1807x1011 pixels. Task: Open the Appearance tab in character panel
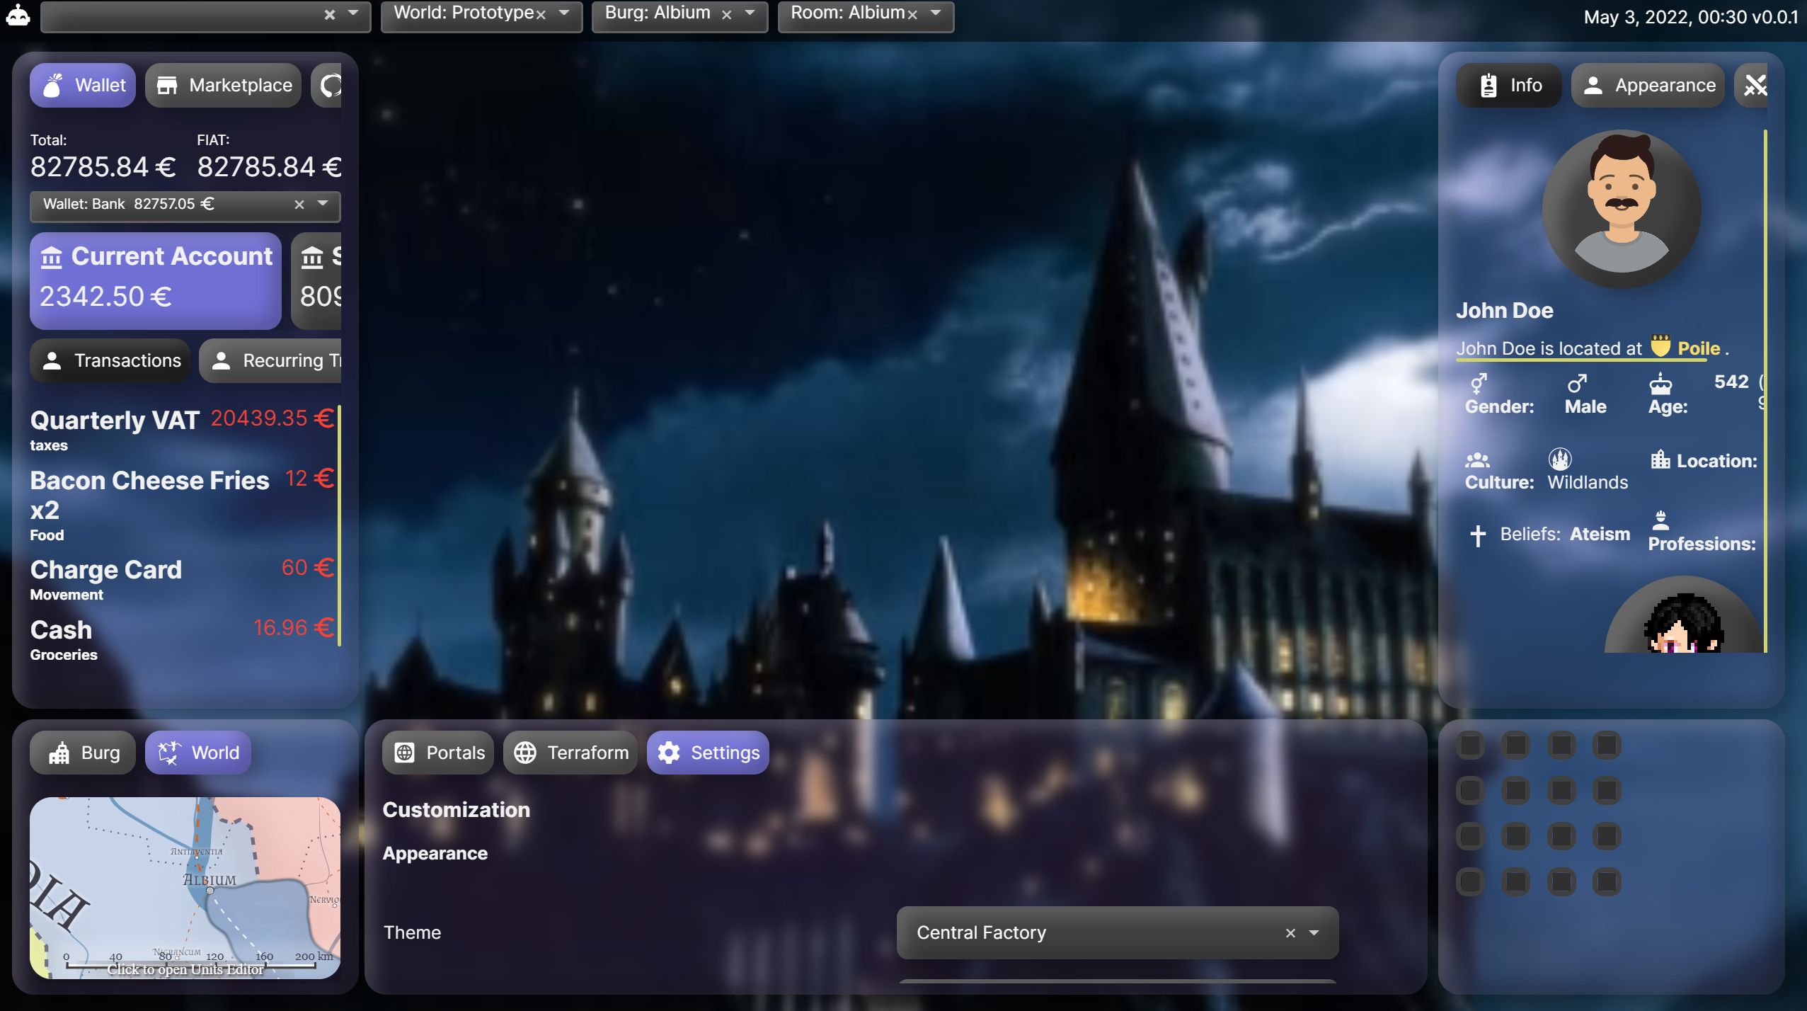tap(1648, 86)
